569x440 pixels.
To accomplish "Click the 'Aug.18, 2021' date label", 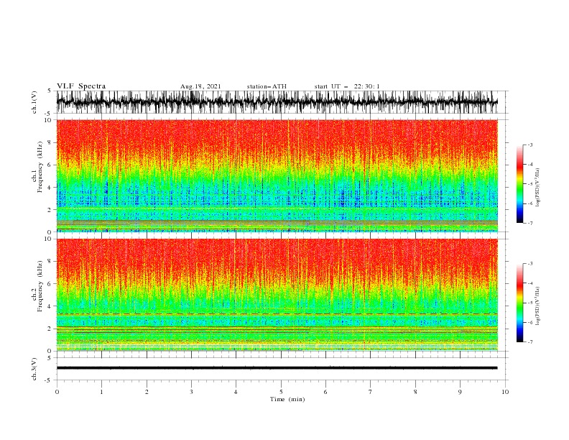I will 200,86.
